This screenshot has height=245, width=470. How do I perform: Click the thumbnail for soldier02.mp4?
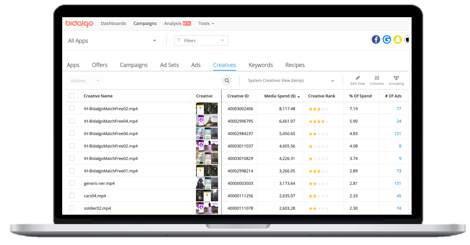click(207, 208)
